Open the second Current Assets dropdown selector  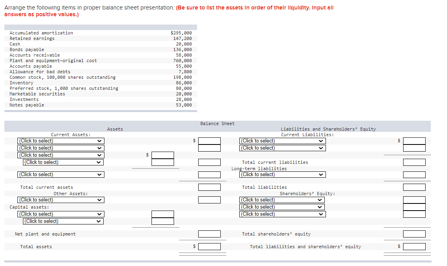[61, 148]
